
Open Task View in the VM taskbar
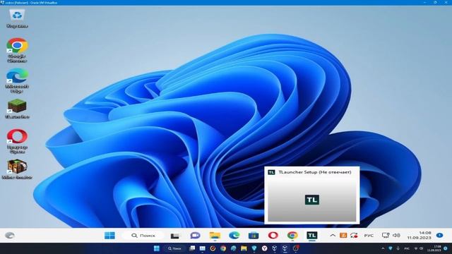174,236
